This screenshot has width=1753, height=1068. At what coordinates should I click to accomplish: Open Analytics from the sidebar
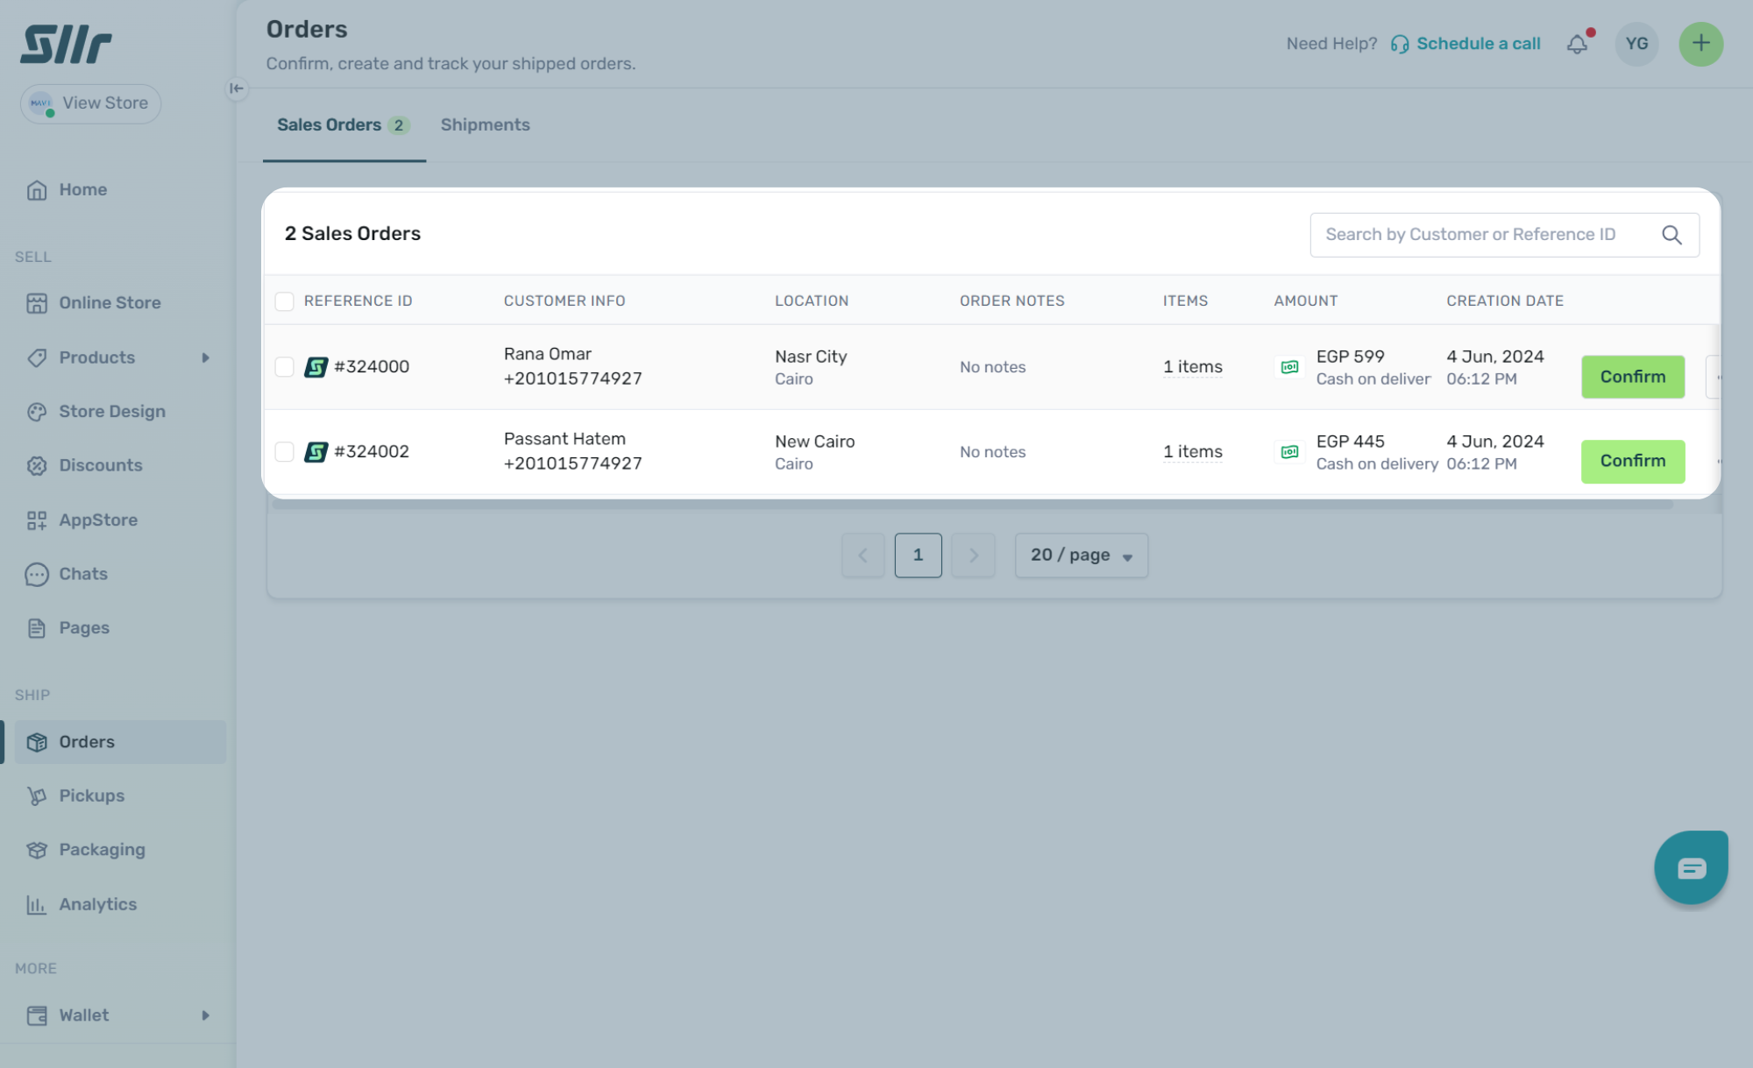click(97, 904)
